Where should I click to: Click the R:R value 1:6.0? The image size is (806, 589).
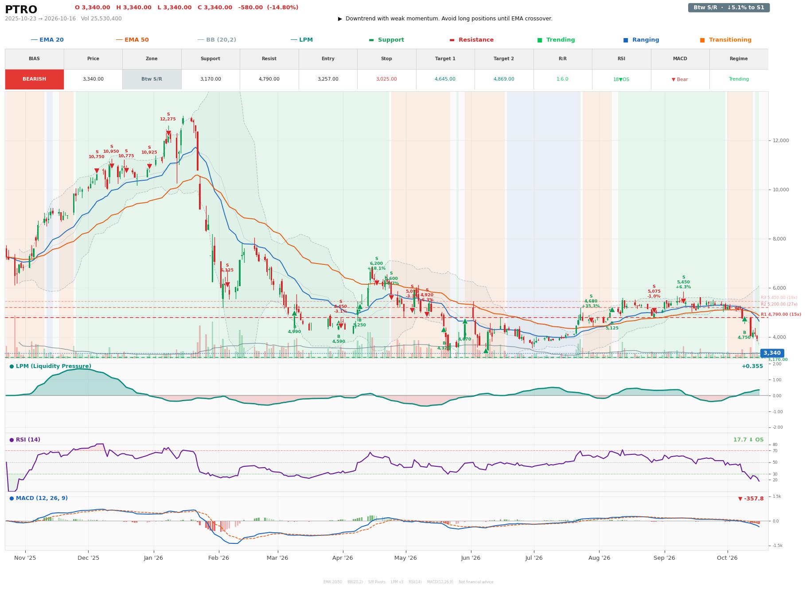coord(563,79)
